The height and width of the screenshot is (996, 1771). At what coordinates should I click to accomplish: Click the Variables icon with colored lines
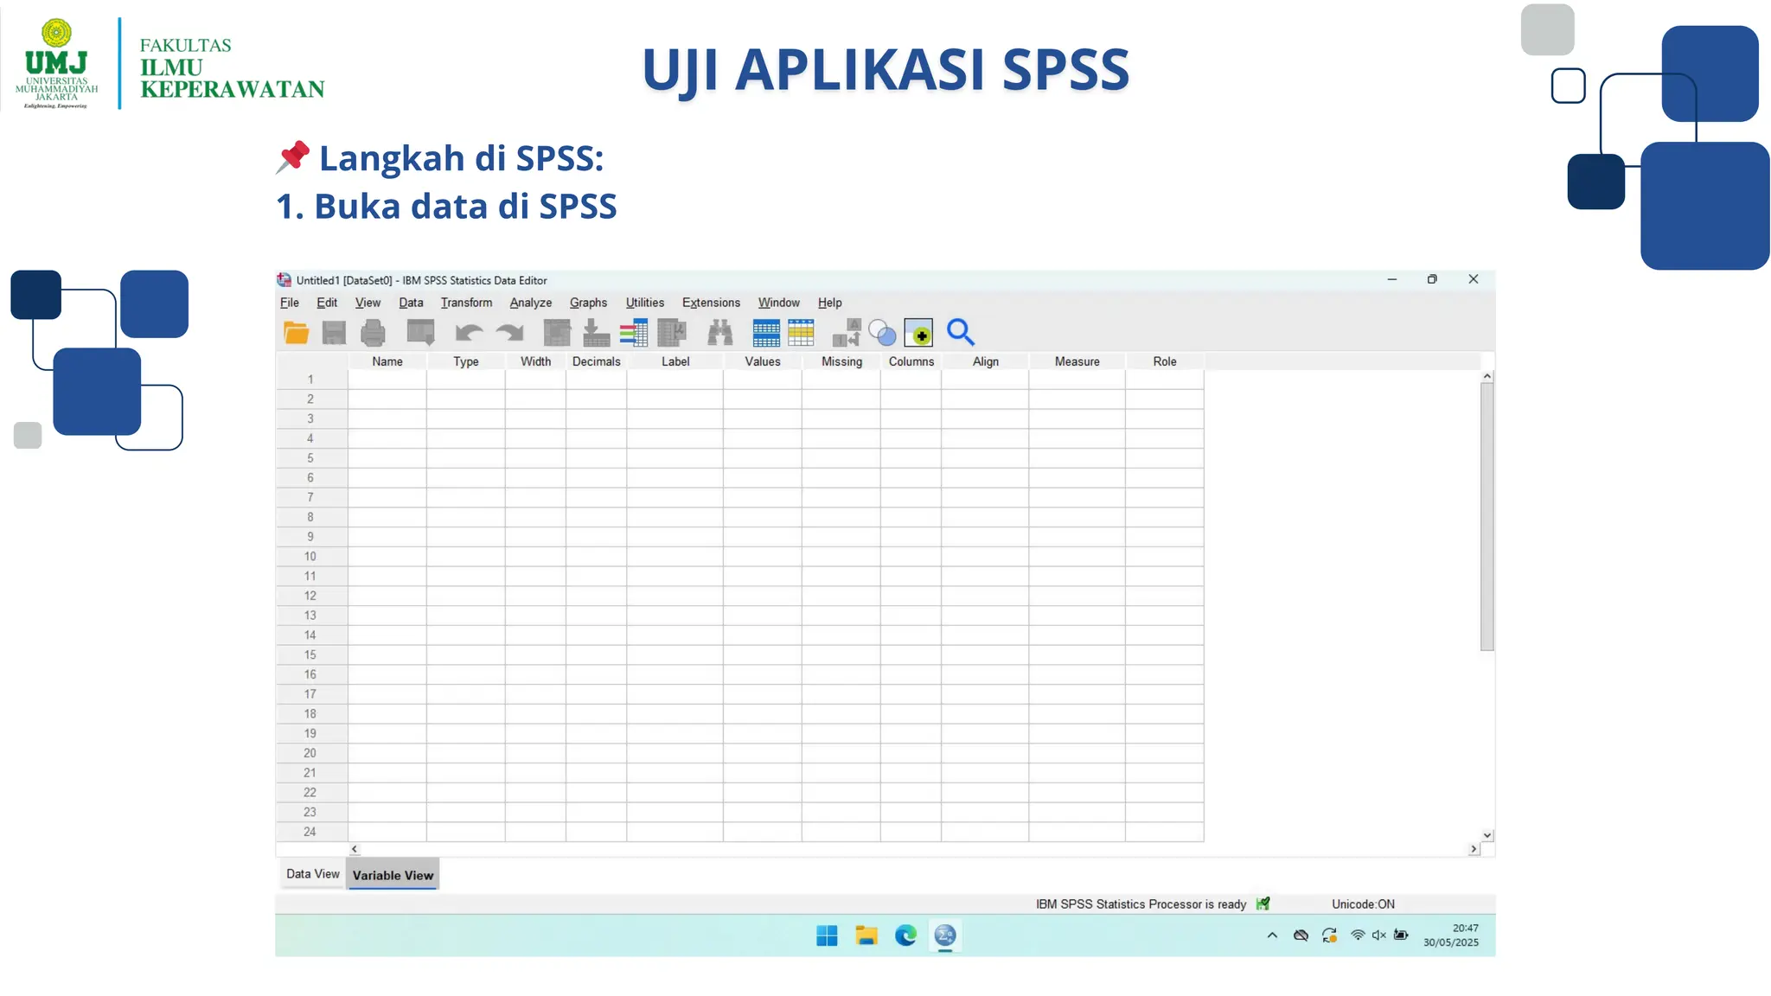tap(634, 333)
